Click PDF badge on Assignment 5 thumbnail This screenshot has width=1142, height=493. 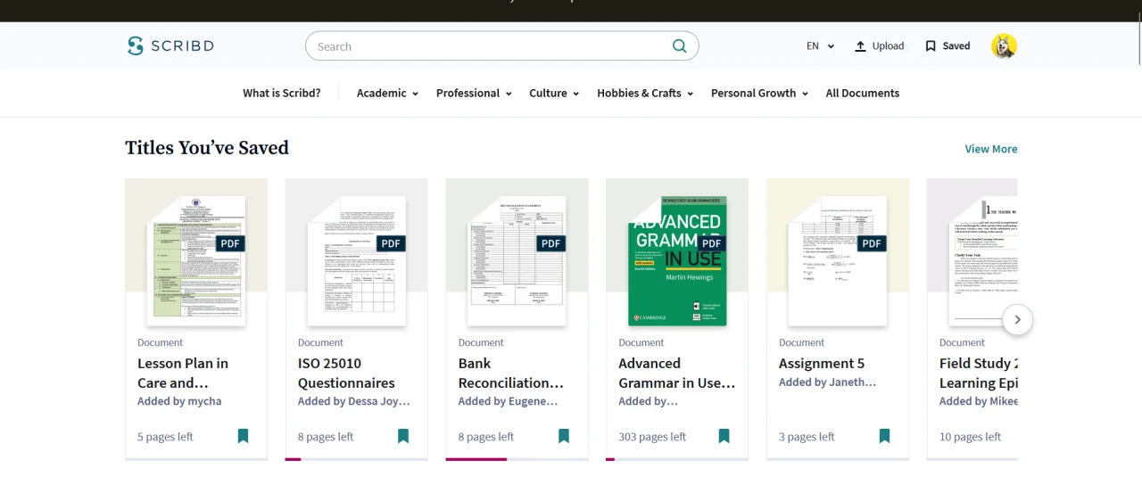coord(872,243)
